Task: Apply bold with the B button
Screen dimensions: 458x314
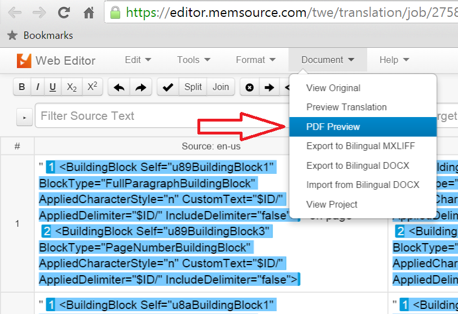Action: click(22, 87)
